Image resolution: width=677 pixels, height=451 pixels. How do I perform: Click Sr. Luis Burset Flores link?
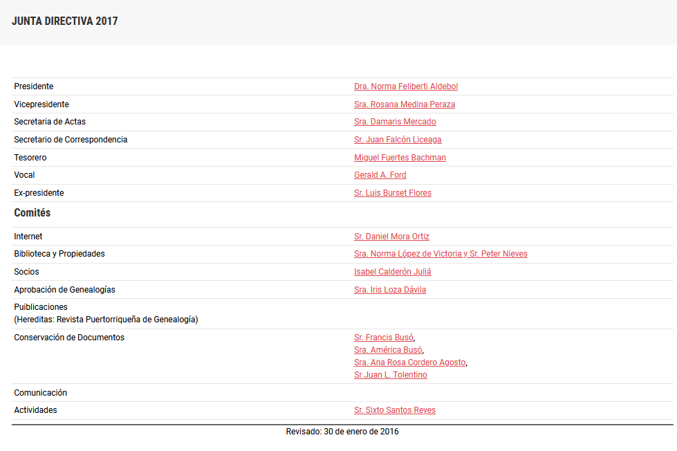(392, 193)
